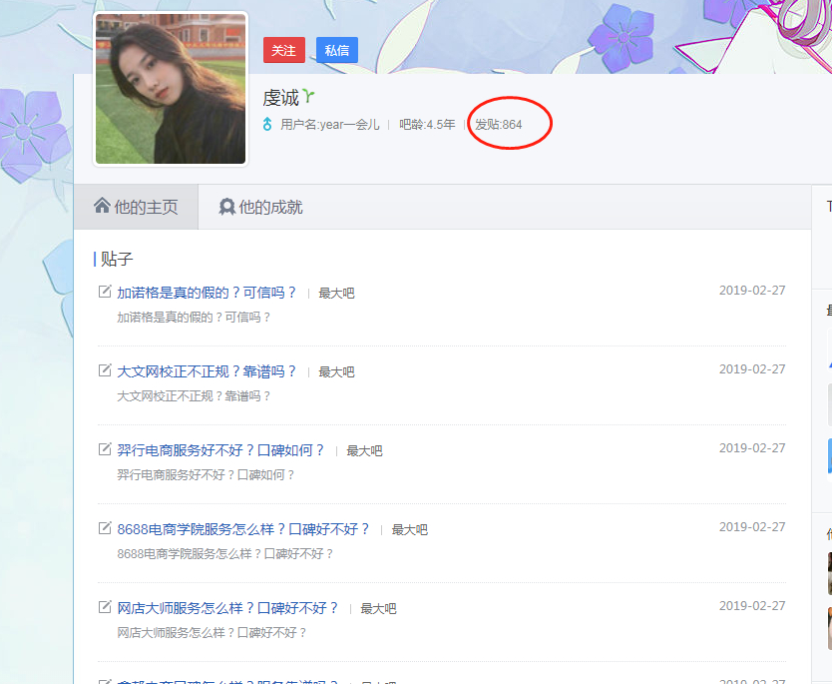
Task: Click the post icon beside 8688电商学院 title
Action: click(105, 528)
